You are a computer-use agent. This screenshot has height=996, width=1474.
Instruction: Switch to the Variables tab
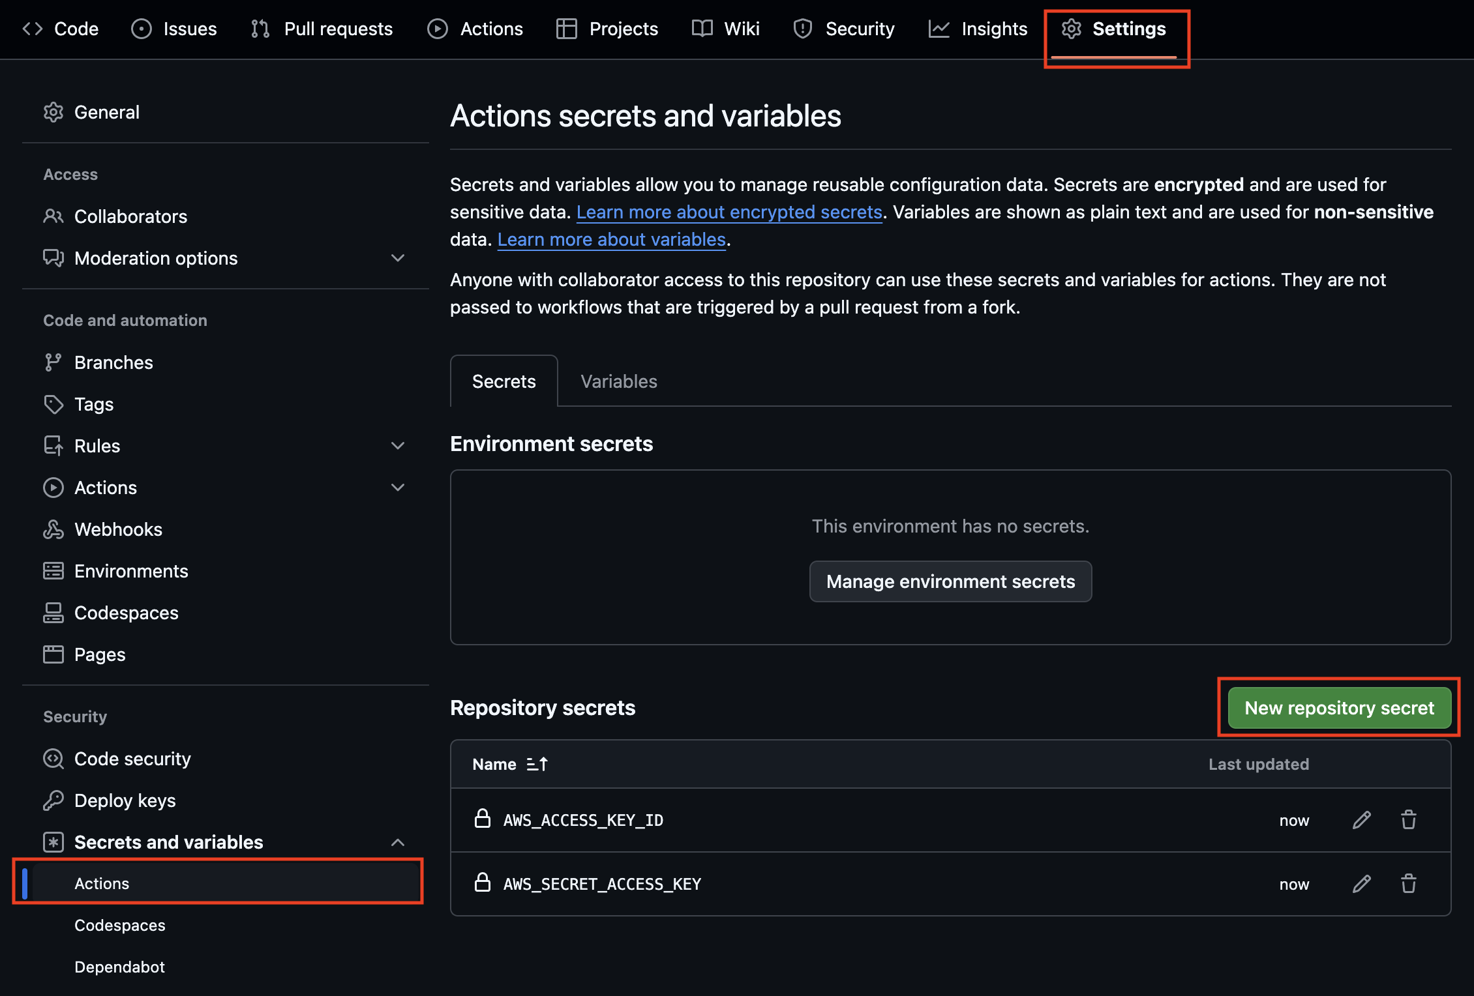618,381
